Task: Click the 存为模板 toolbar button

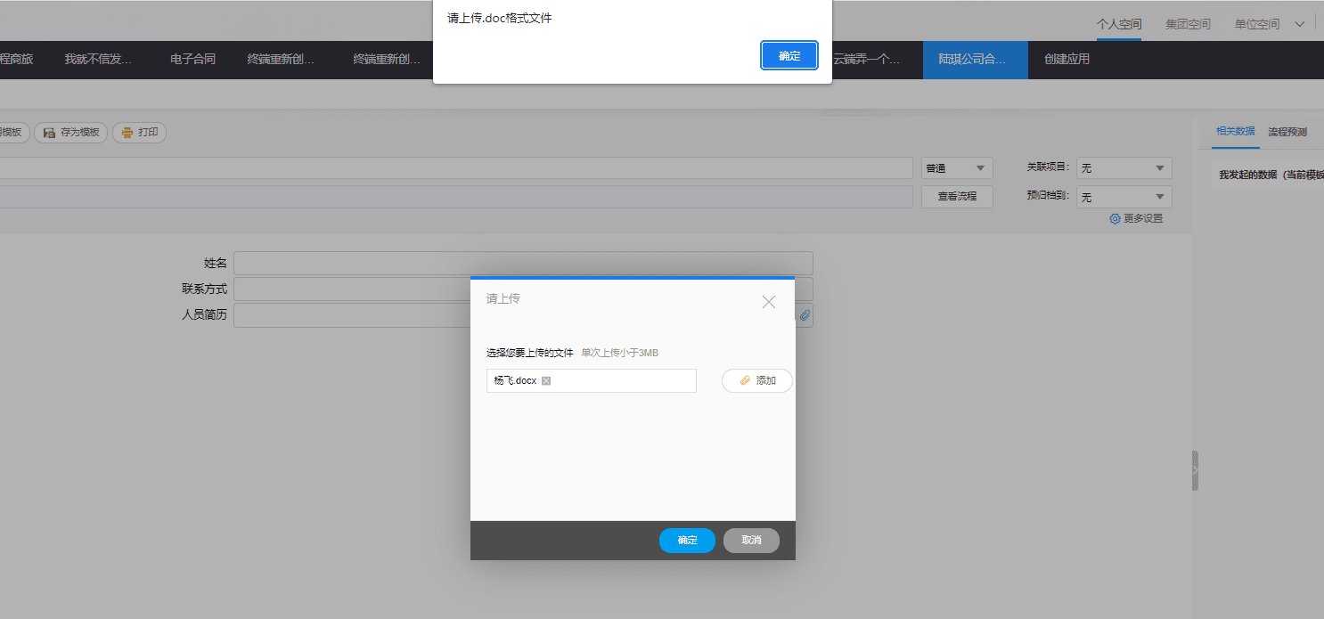Action: coord(71,133)
